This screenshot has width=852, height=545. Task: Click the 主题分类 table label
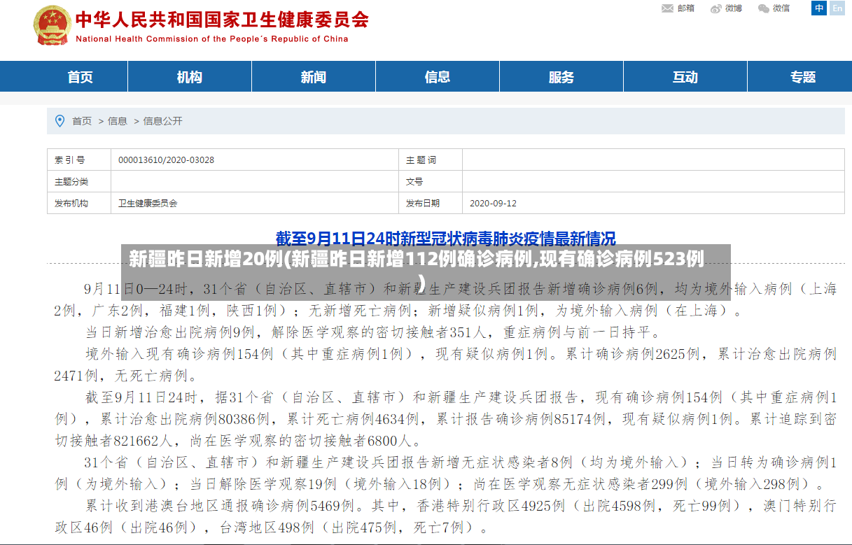[71, 182]
